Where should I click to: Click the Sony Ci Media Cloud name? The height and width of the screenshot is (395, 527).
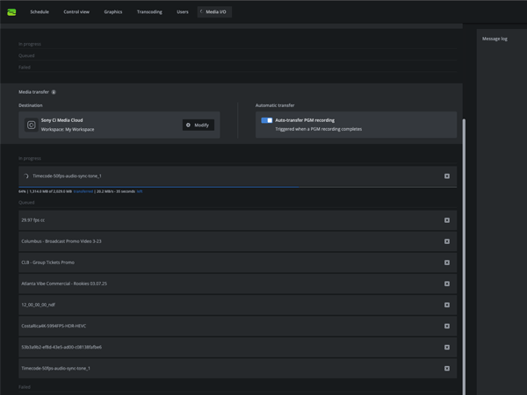(61, 120)
